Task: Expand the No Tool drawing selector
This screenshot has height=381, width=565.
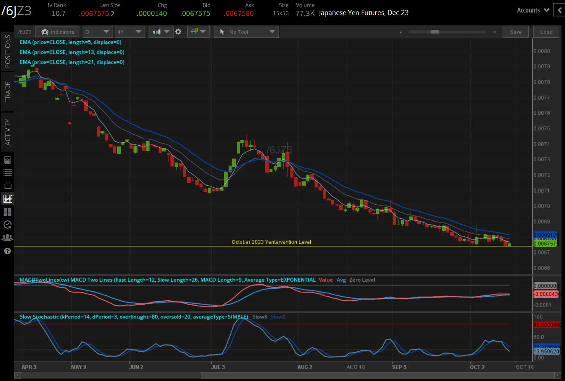Action: (x=246, y=32)
